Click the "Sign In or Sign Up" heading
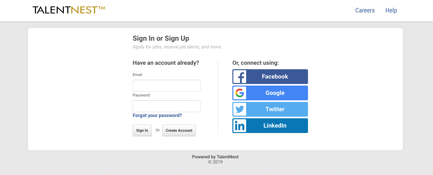433x175 pixels. pyautogui.click(x=161, y=38)
